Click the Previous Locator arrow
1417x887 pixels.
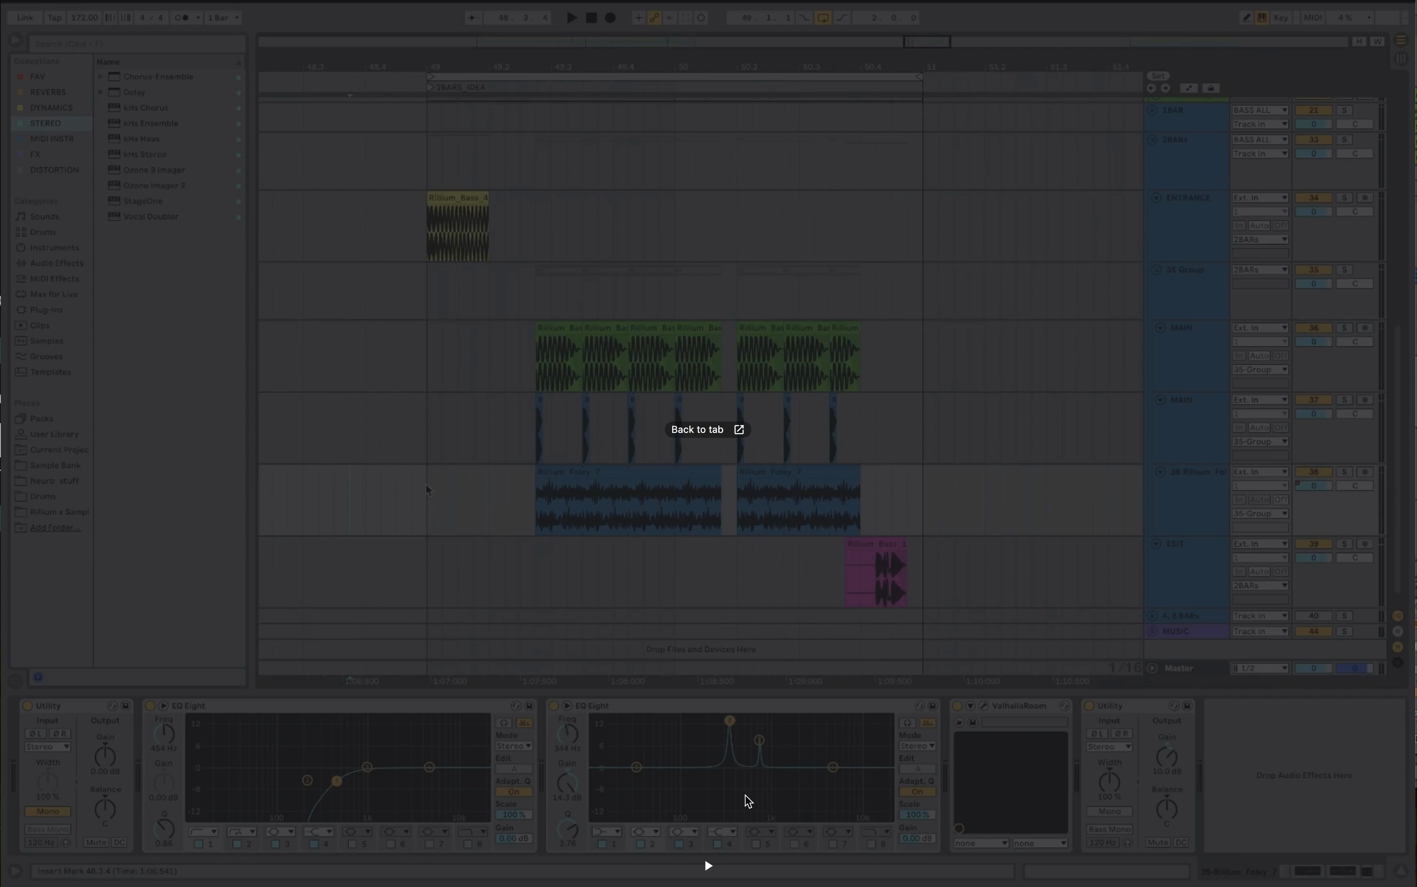(1151, 88)
